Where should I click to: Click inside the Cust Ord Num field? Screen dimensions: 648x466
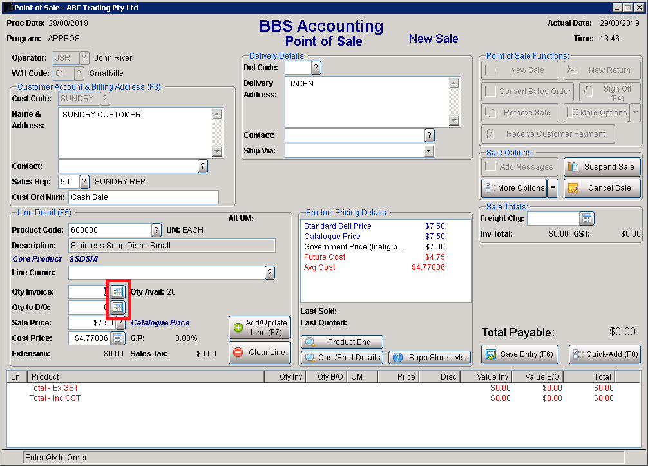pos(143,197)
